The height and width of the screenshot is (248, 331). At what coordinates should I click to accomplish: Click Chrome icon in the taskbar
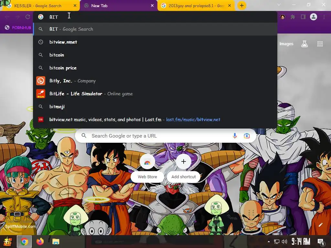click(24, 242)
